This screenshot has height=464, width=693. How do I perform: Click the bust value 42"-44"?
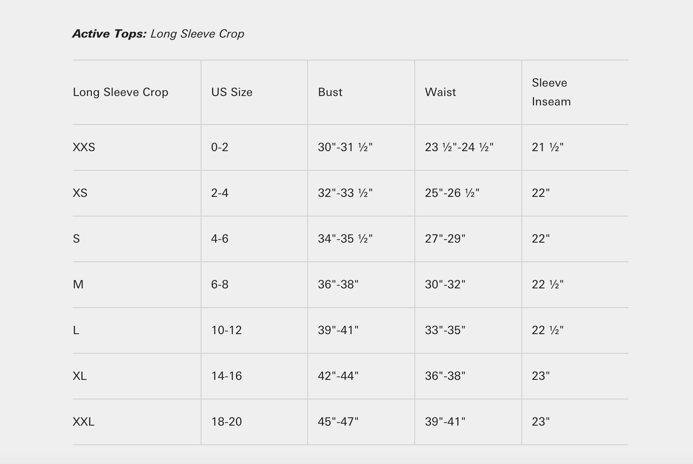[x=338, y=376]
